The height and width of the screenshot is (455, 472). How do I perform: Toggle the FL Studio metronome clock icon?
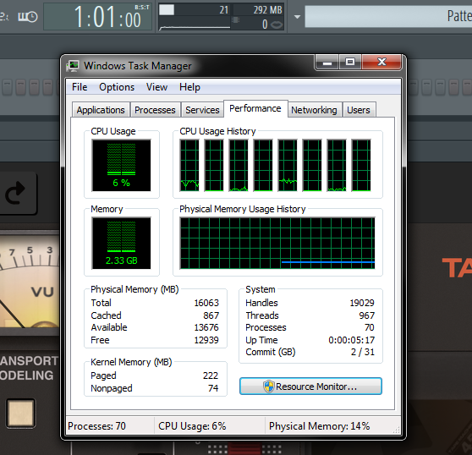point(28,17)
